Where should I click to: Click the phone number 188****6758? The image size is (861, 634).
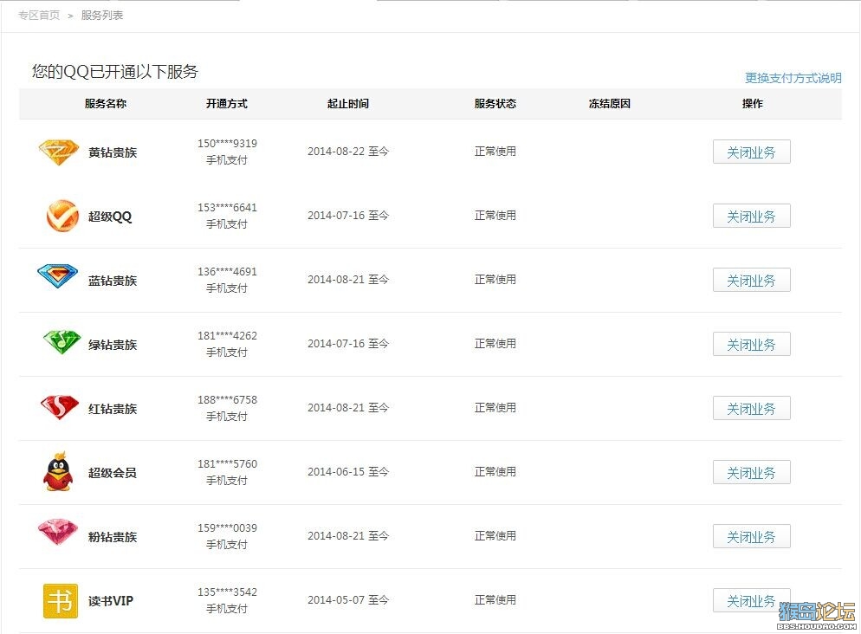click(227, 399)
